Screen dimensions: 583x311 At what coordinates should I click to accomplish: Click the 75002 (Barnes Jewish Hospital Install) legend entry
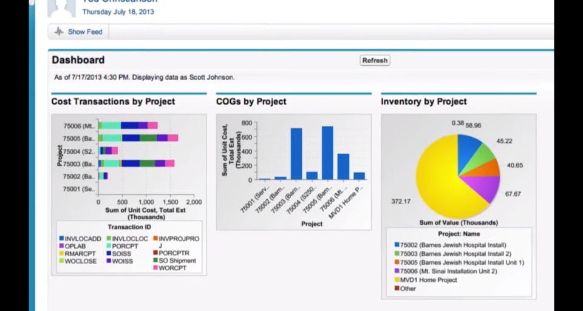pyautogui.click(x=450, y=245)
